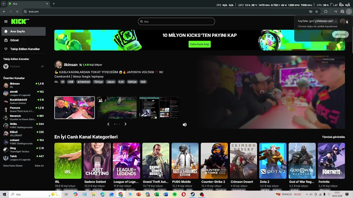
Task: Open Steam from the taskbar
Action: click(x=193, y=194)
